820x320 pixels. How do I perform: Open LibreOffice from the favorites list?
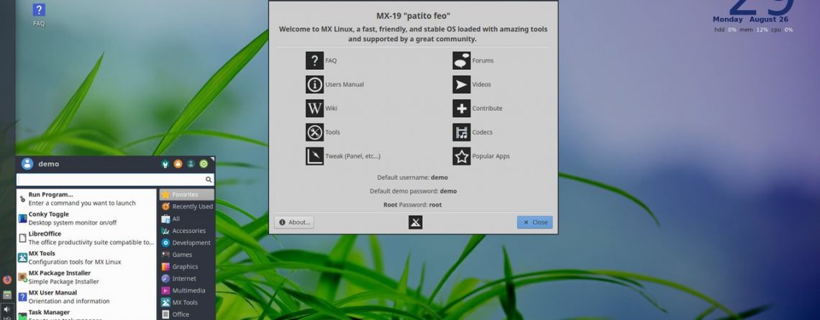[86, 238]
